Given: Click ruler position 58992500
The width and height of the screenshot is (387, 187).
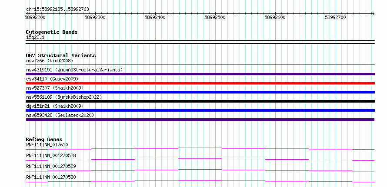Looking at the screenshot, I should tap(215, 17).
